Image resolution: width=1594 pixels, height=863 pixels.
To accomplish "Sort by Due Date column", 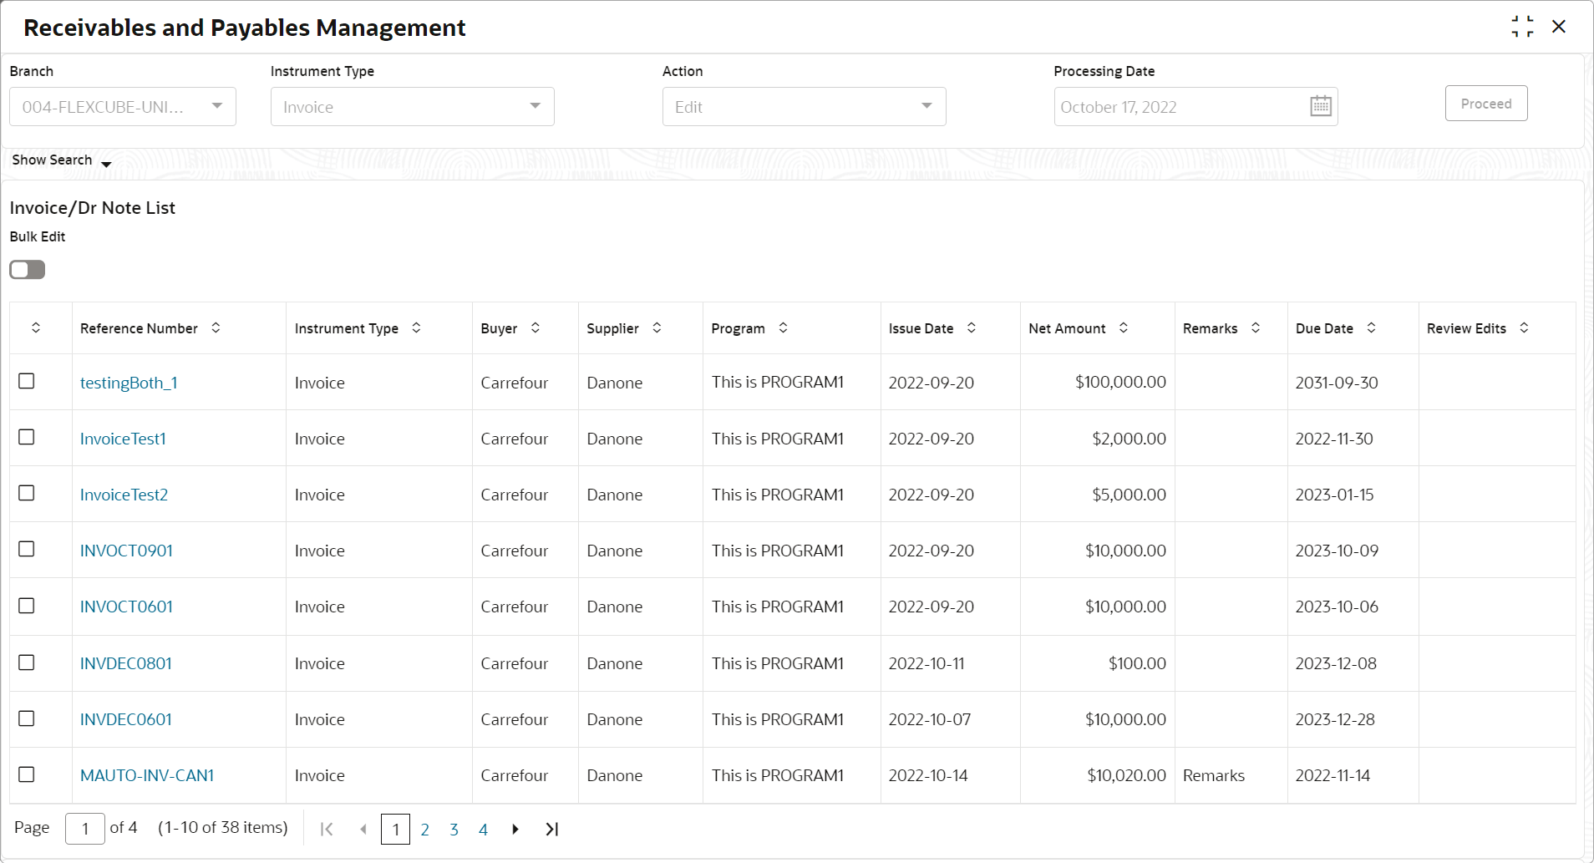I will 1371,327.
